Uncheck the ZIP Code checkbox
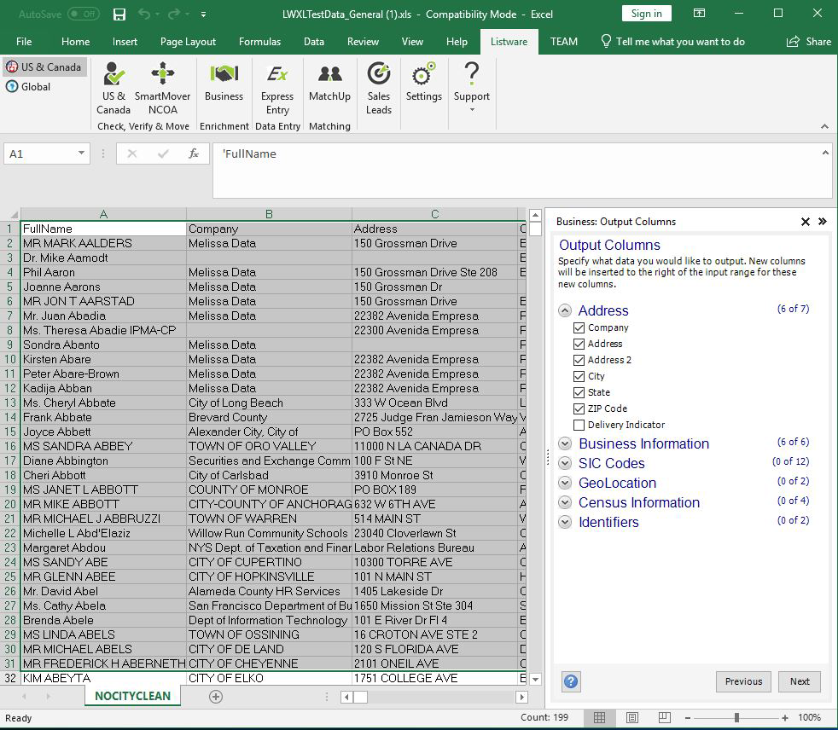The height and width of the screenshot is (730, 838). point(579,408)
